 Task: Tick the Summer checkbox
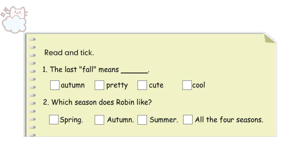pos(142,120)
